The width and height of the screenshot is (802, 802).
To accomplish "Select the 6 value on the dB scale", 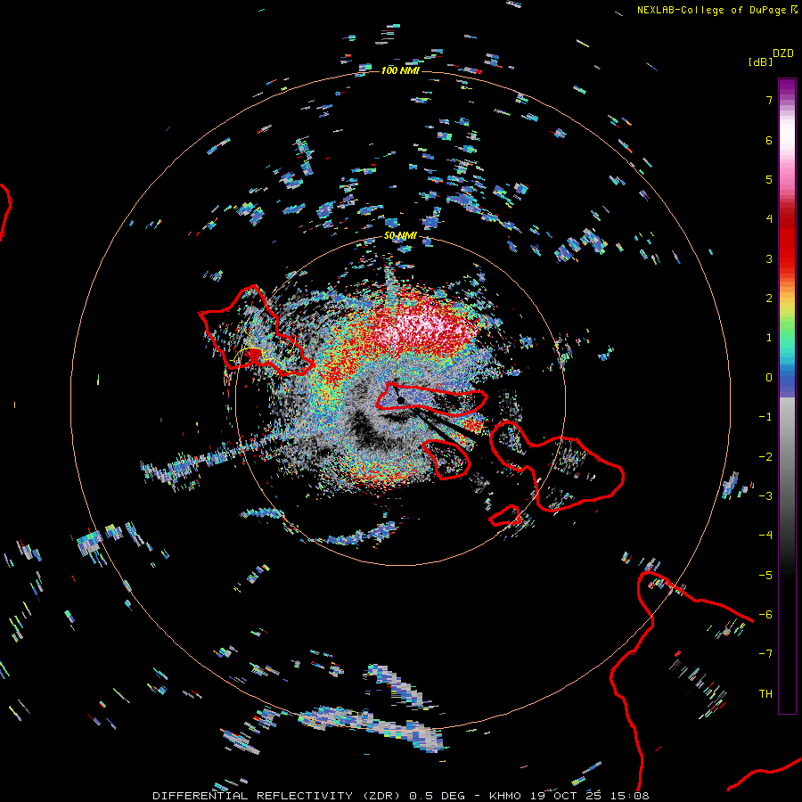I will click(769, 140).
